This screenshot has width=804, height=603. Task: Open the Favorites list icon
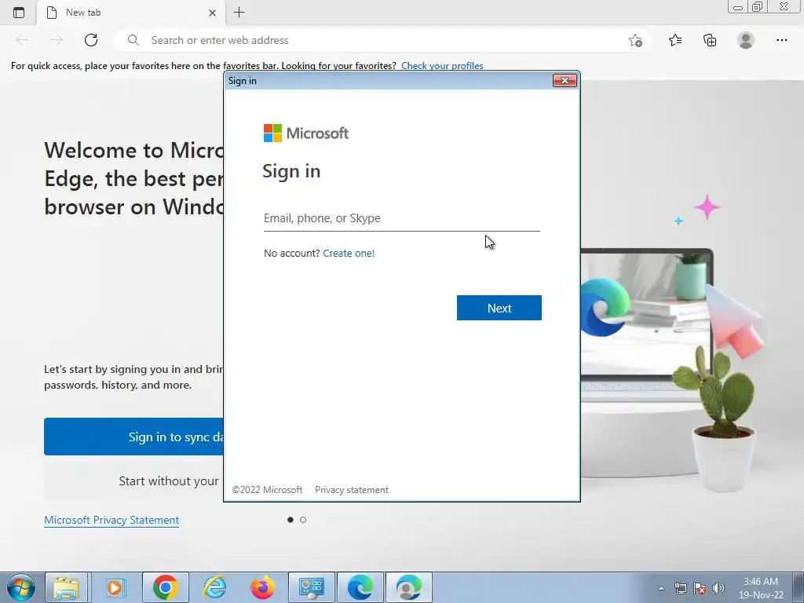coord(675,40)
